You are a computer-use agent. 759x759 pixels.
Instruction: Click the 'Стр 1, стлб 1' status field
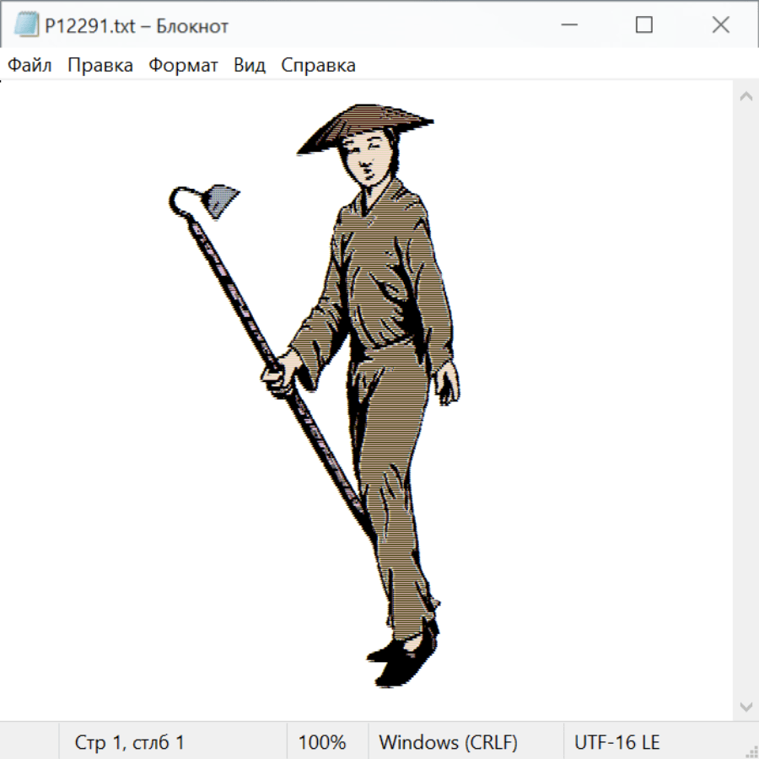(x=130, y=743)
